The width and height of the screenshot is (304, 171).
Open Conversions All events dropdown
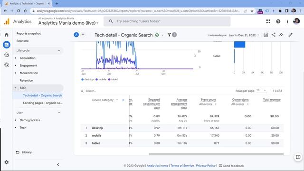[240, 104]
